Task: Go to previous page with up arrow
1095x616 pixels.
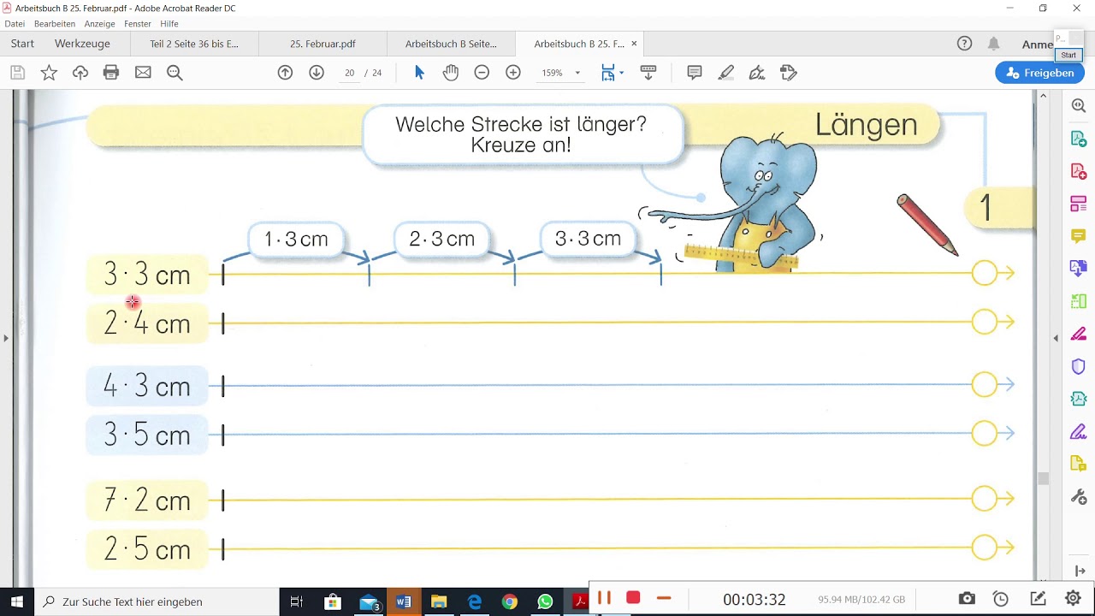Action: tap(285, 73)
